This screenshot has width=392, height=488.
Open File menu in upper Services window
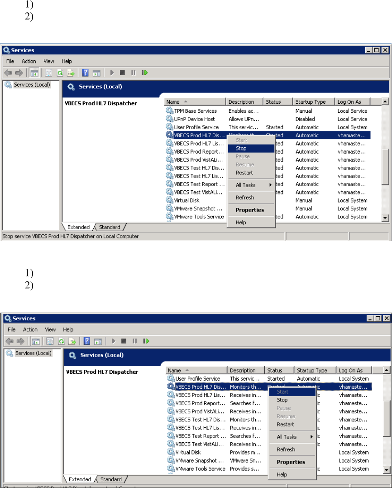coord(10,61)
